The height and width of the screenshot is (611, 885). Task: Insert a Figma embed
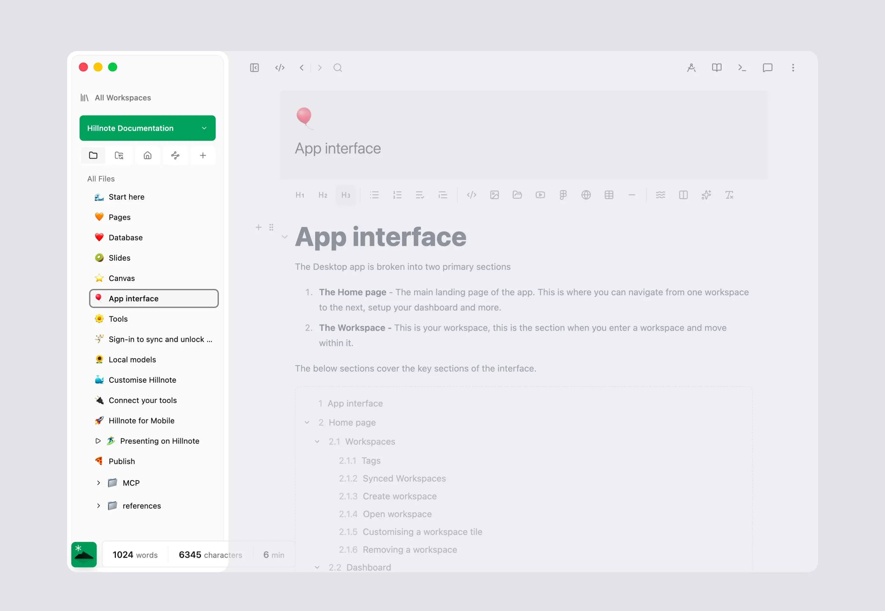tap(562, 195)
